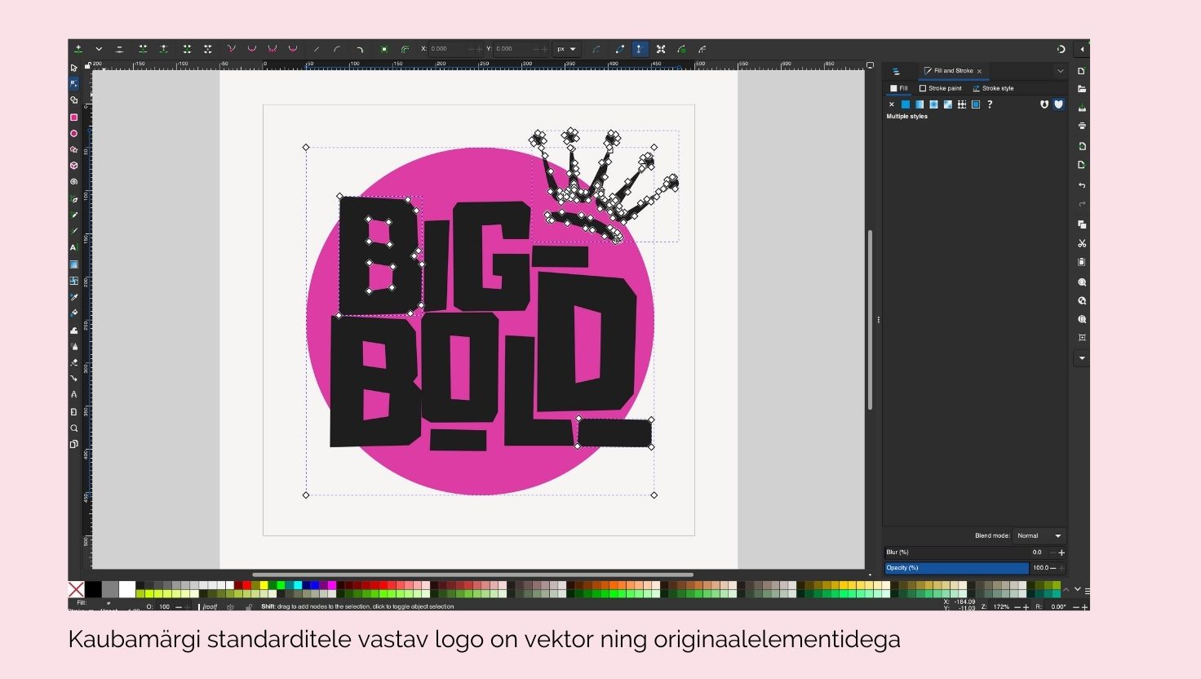1201x679 pixels.
Task: Join selected nodes
Action: tap(143, 49)
